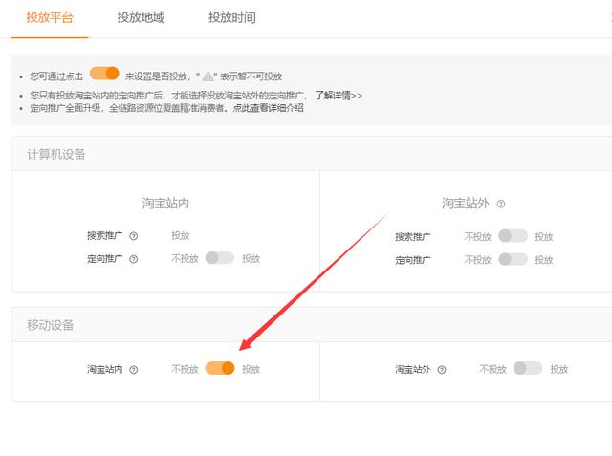Image resolution: width=612 pixels, height=456 pixels.
Task: Click help icon beside computer 淘宝站内 定向推广
Action: [x=134, y=259]
